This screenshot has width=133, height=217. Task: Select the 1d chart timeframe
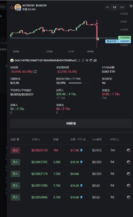[114, 7]
